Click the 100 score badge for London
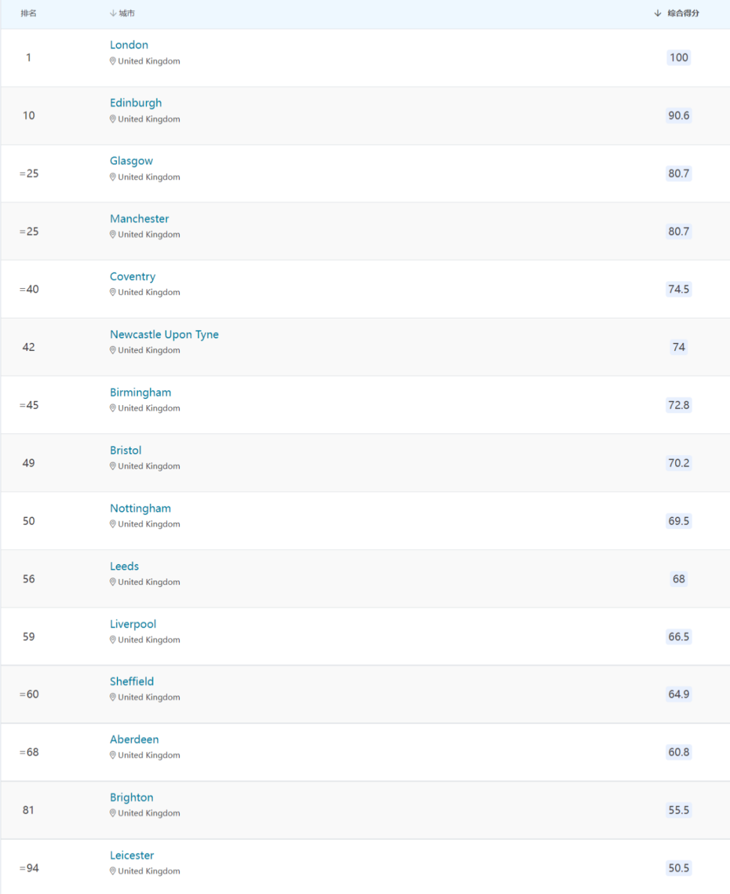Screen dimensions: 730x894 pyautogui.click(x=679, y=57)
